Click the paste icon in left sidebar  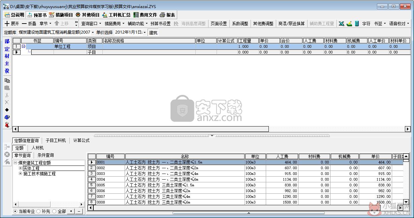click(x=7, y=88)
